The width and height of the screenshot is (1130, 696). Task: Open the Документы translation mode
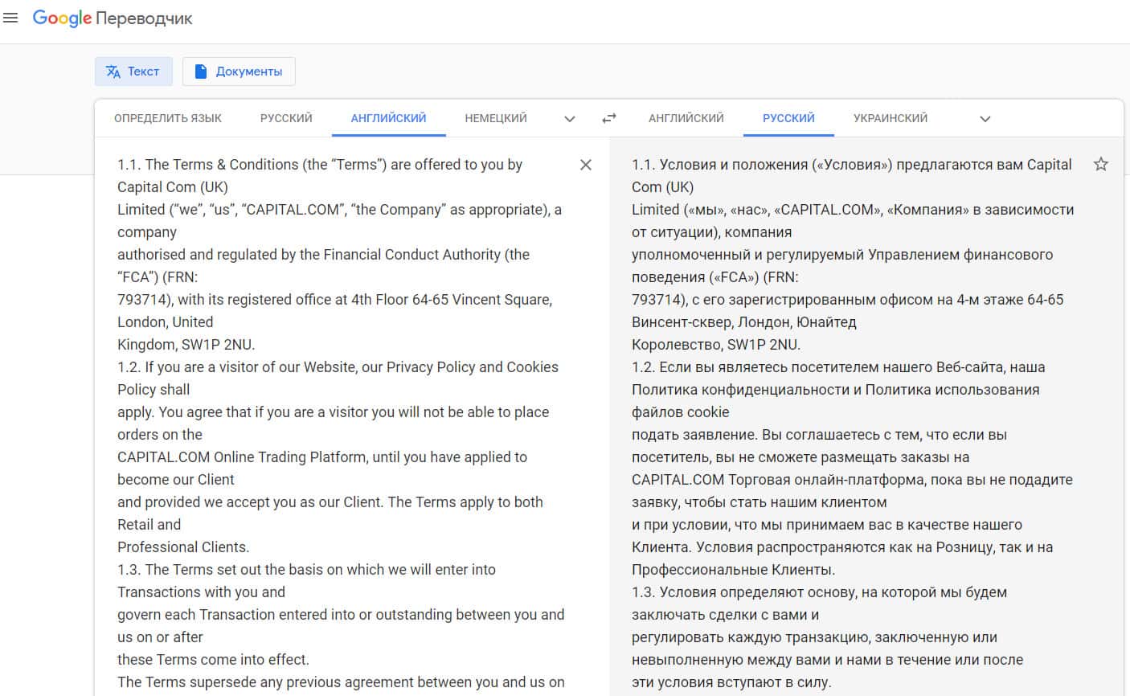pos(239,72)
